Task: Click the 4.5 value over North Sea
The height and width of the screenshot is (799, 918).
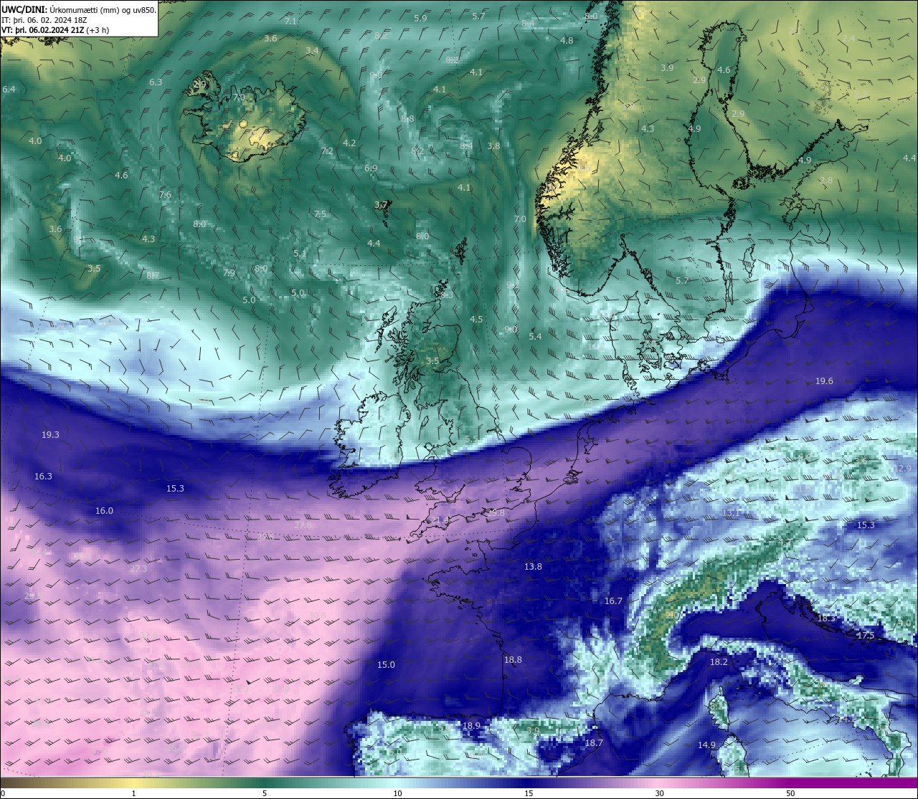Action: pos(476,320)
